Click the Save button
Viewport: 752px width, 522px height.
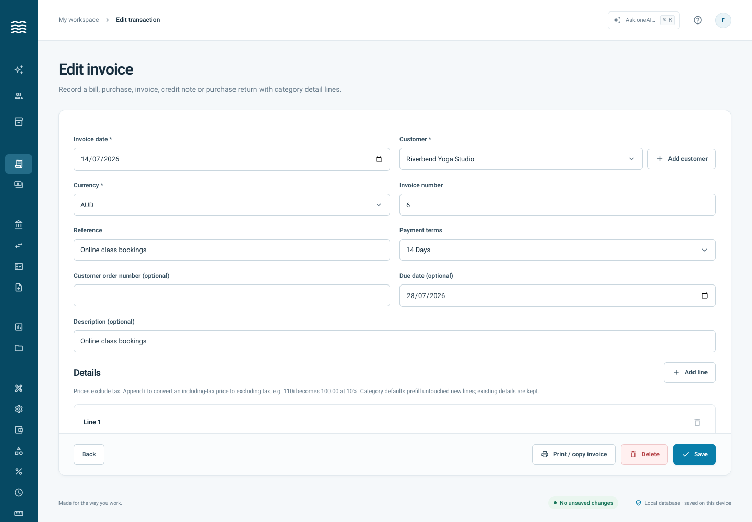[695, 454]
